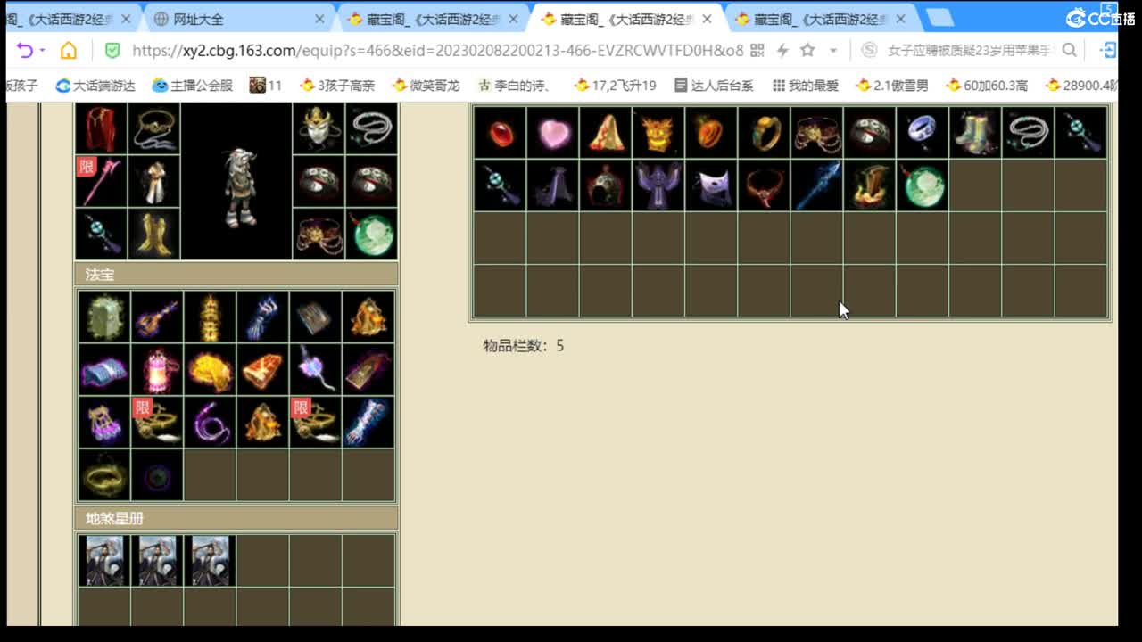Screen dimensions: 1142x642
Task: Expand the back-button history dropdown arrow
Action: tap(43, 51)
